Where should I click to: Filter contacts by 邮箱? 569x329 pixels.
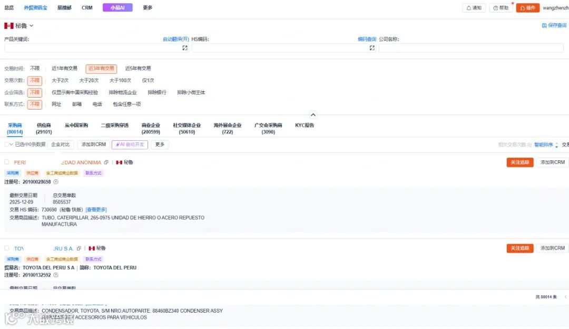[x=76, y=104]
